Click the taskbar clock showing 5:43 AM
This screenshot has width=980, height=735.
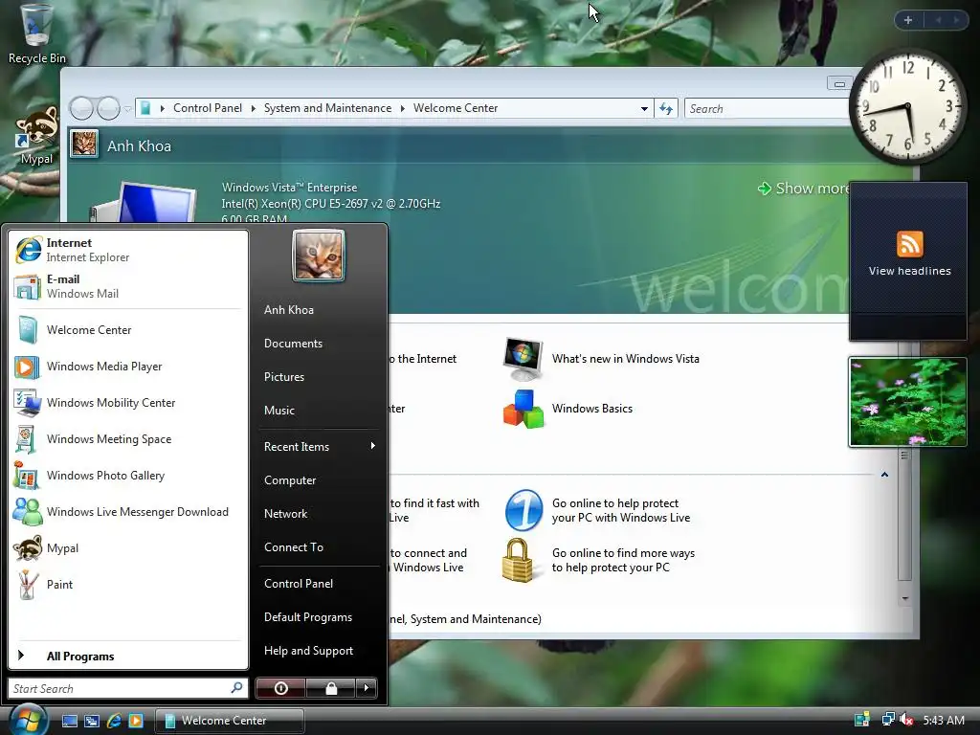point(943,720)
